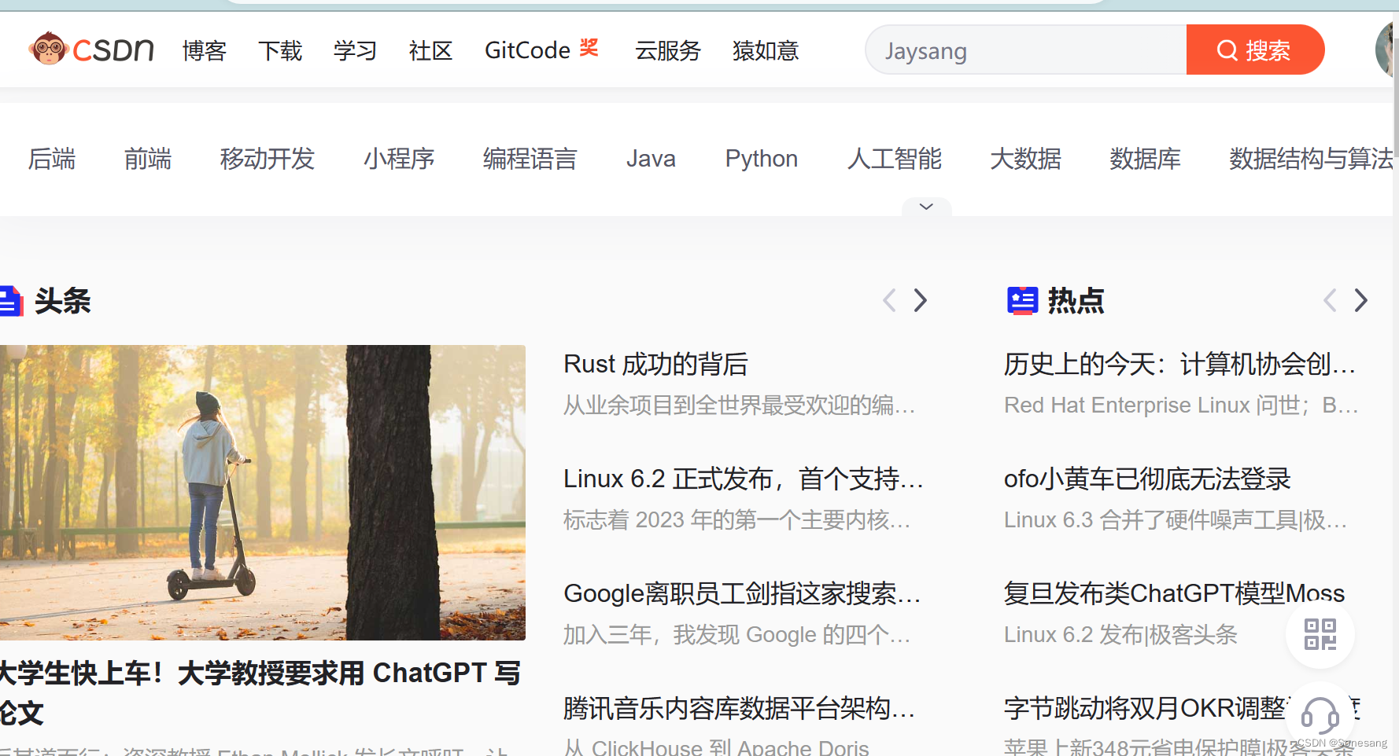Viewport: 1399px width, 756px height.
Task: Open summary Linux 6.2 发布|极客头条
Action: [x=1120, y=635]
